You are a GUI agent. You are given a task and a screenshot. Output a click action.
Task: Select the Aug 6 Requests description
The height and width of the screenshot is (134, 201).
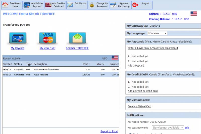pyautogui.click(x=41, y=75)
